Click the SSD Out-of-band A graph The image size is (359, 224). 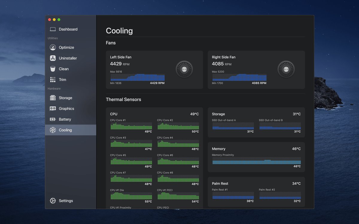coord(233,126)
